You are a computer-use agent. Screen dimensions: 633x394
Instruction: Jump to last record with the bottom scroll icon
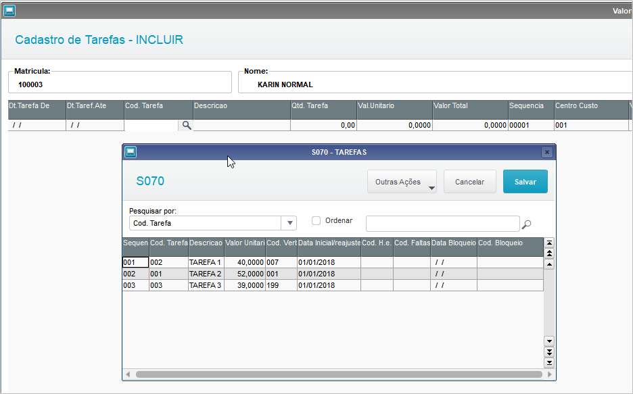549,363
